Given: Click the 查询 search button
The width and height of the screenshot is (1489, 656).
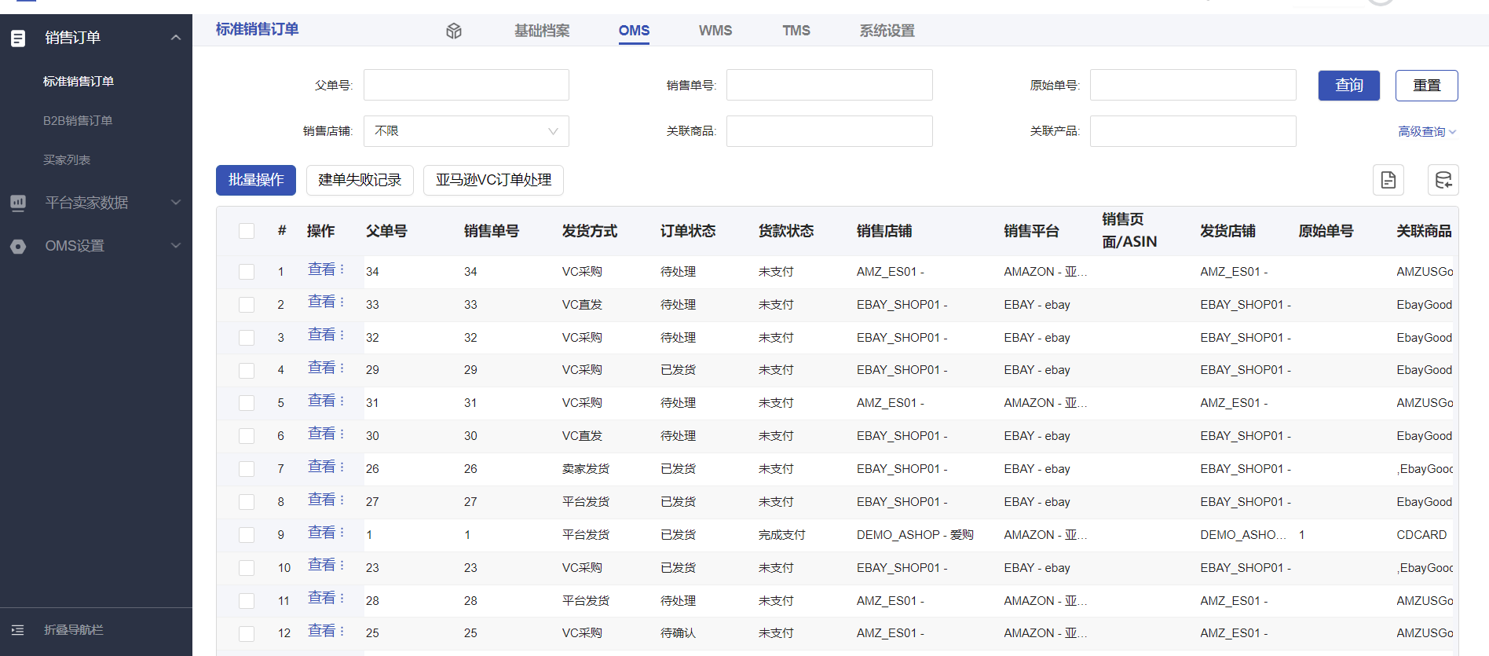Looking at the screenshot, I should pyautogui.click(x=1349, y=86).
